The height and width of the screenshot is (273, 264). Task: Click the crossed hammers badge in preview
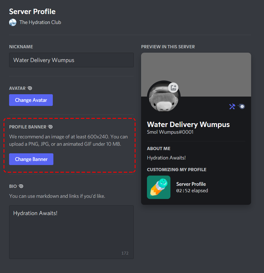click(x=232, y=107)
